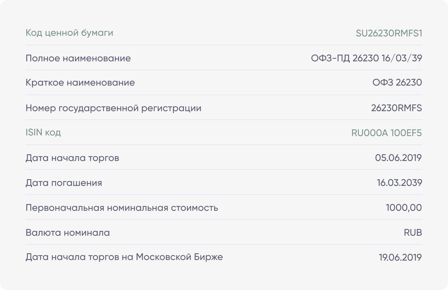This screenshot has width=448, height=290.
Task: Click the nominal value 1000,00
Action: [x=404, y=208]
